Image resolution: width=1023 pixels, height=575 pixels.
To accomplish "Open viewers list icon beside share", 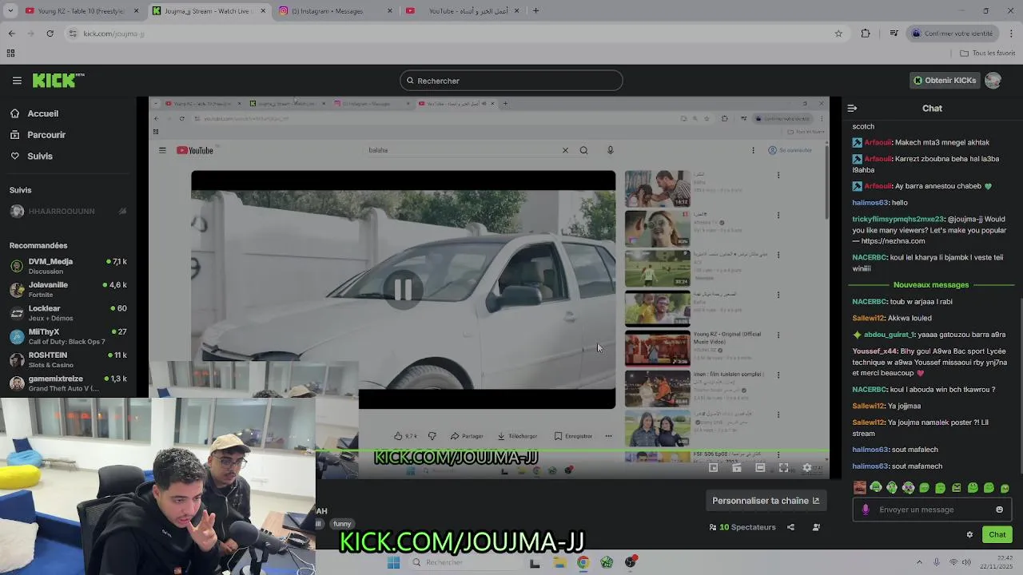I will (816, 527).
